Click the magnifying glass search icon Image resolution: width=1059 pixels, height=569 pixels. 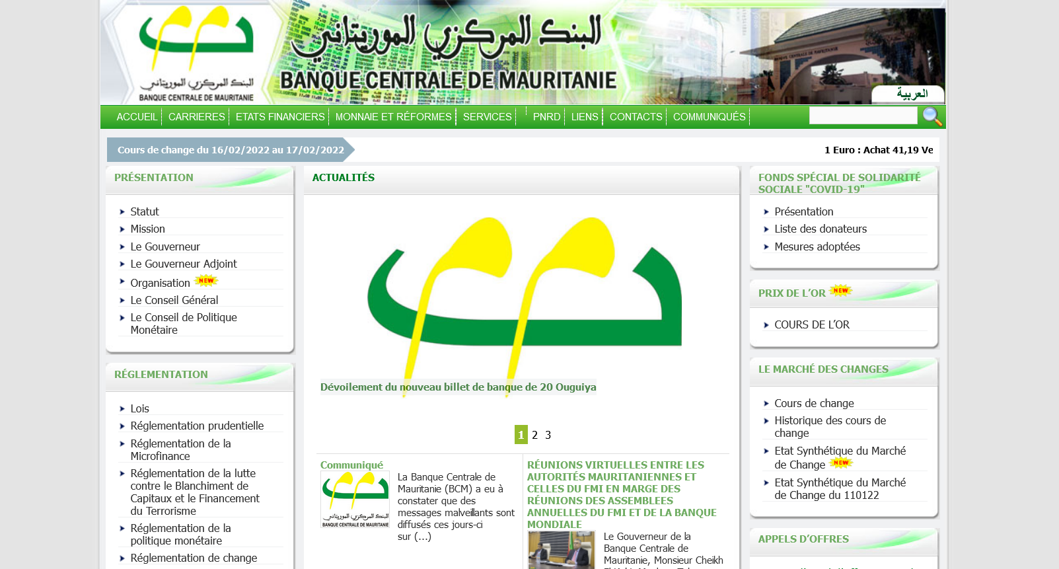point(931,116)
